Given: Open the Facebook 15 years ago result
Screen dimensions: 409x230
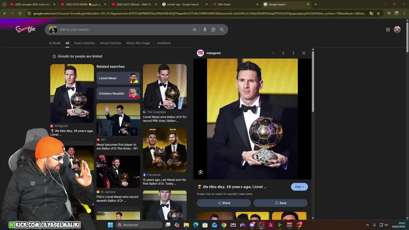Looking at the screenshot, I should coord(164,182).
